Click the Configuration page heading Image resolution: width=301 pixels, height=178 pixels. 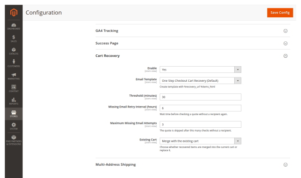(44, 13)
